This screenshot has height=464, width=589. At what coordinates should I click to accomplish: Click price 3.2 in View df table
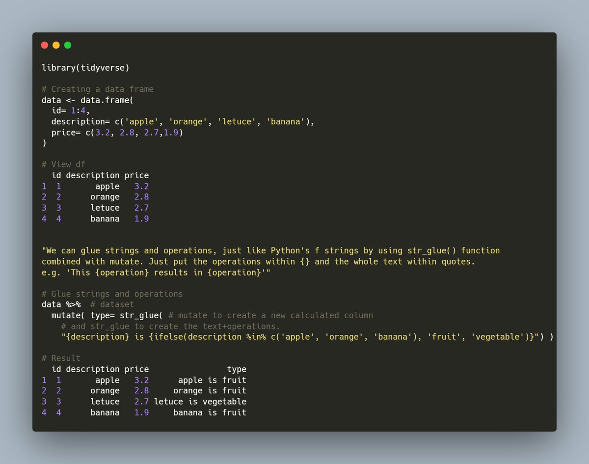(141, 186)
